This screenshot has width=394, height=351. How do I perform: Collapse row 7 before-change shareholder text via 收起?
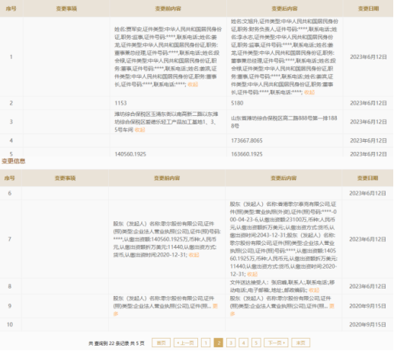[x=194, y=255]
